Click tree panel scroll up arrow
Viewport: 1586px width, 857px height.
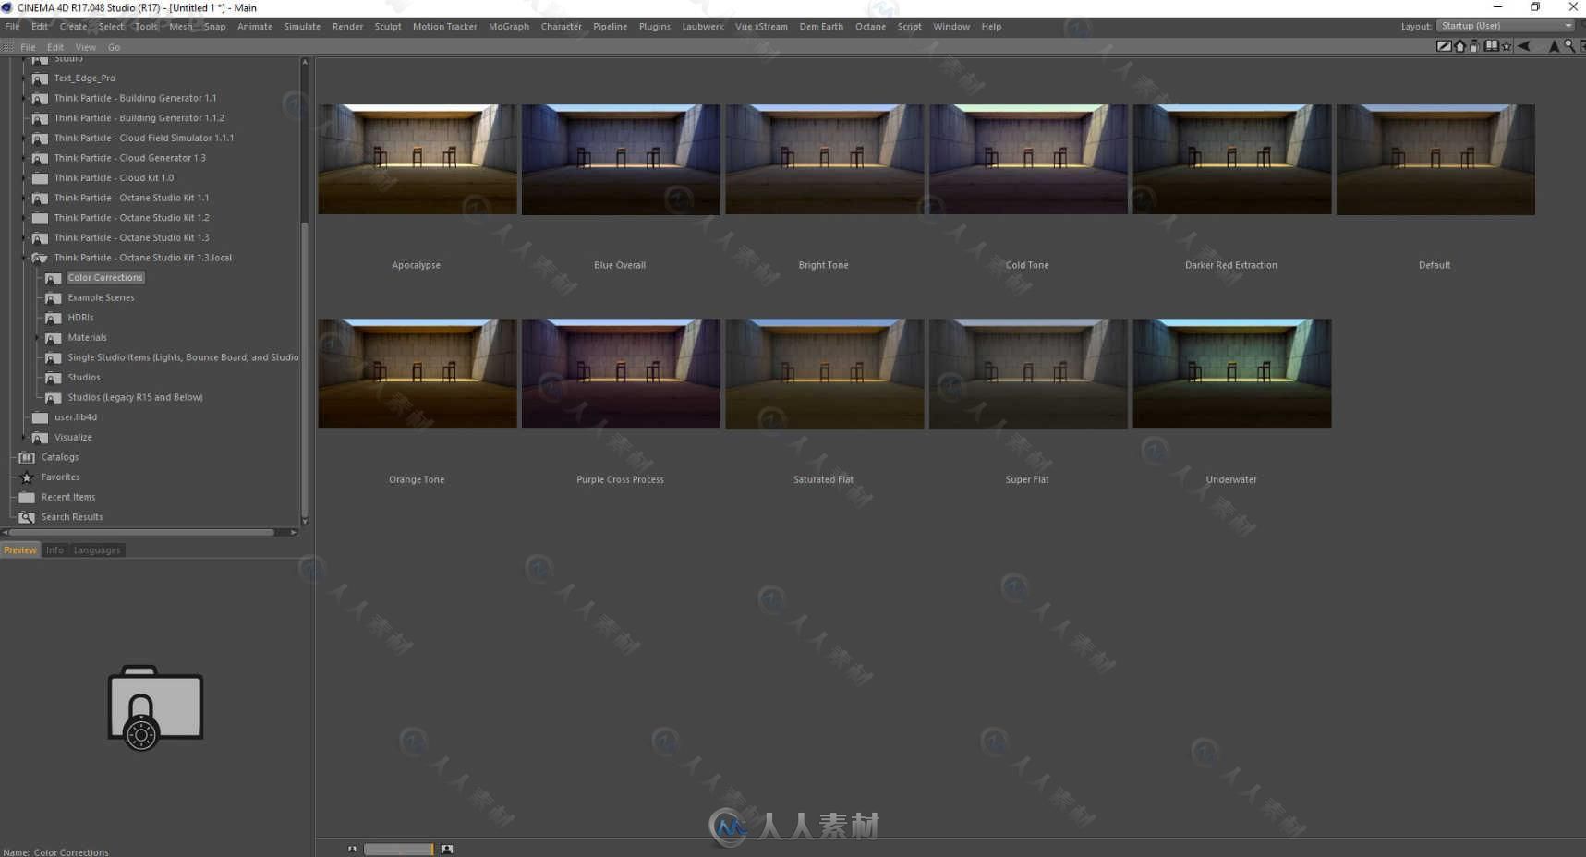pyautogui.click(x=305, y=62)
